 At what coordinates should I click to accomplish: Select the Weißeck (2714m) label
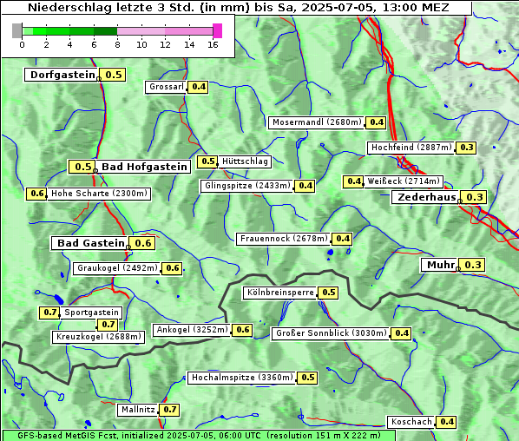[x=404, y=181]
